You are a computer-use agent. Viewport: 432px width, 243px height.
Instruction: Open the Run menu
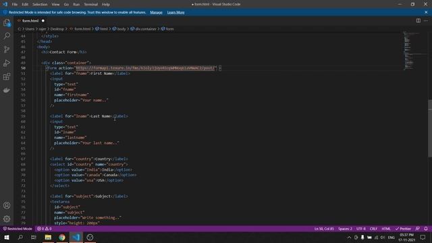76,5
